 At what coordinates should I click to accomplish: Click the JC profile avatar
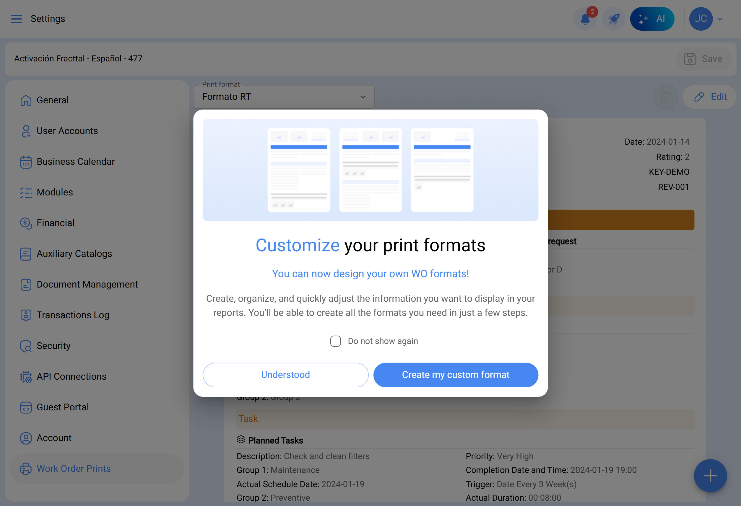coord(701,19)
